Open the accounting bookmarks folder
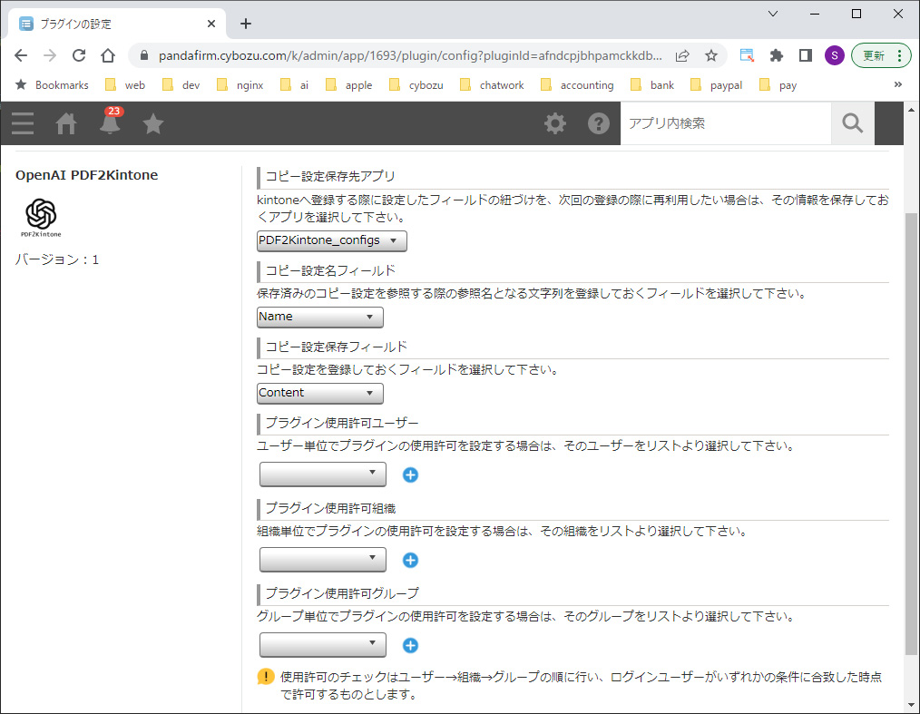This screenshot has height=714, width=920. [x=577, y=85]
